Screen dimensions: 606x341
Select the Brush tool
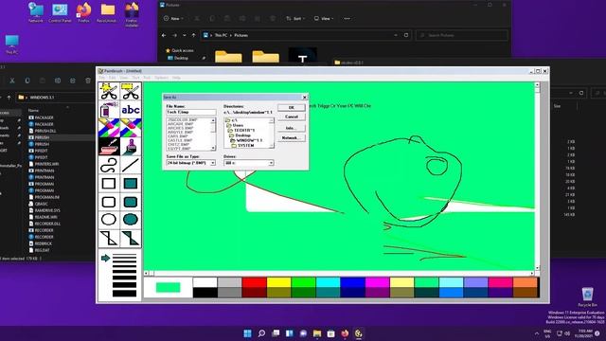[x=131, y=147]
